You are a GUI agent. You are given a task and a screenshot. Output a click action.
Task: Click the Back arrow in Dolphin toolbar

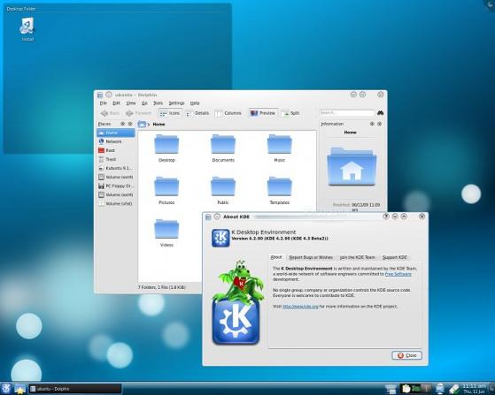pyautogui.click(x=110, y=113)
